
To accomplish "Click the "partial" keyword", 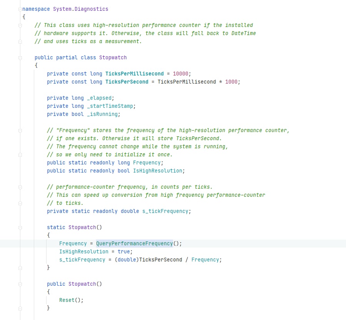I will [67, 57].
